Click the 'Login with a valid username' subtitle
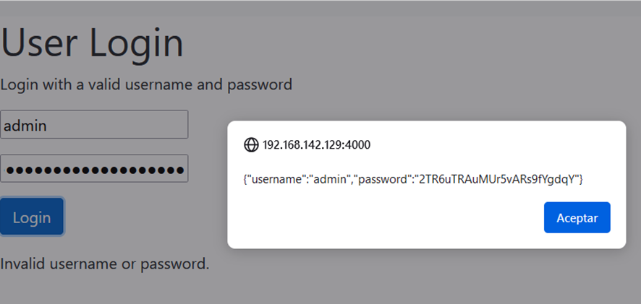The image size is (641, 304). [146, 84]
